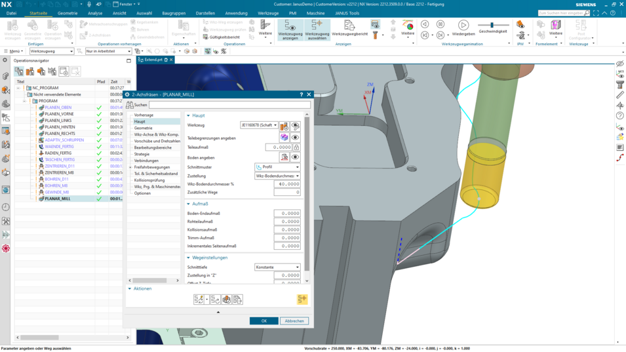626x352 pixels.
Task: Click the edit tool icon beside Werkzeug
Action: [x=284, y=127]
